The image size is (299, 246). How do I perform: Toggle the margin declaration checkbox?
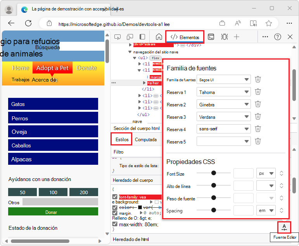[x=115, y=213]
